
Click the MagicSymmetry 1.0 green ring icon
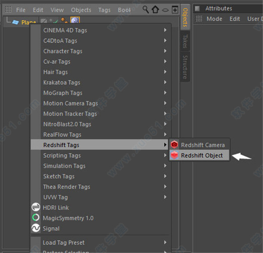(36, 218)
